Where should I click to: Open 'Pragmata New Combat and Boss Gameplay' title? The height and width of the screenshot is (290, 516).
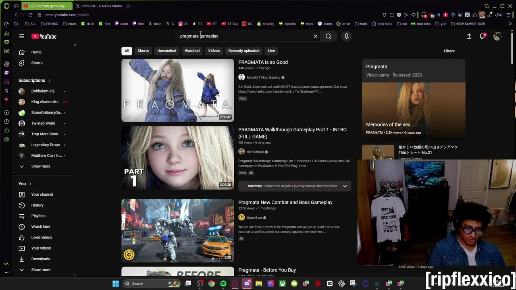pyautogui.click(x=285, y=203)
